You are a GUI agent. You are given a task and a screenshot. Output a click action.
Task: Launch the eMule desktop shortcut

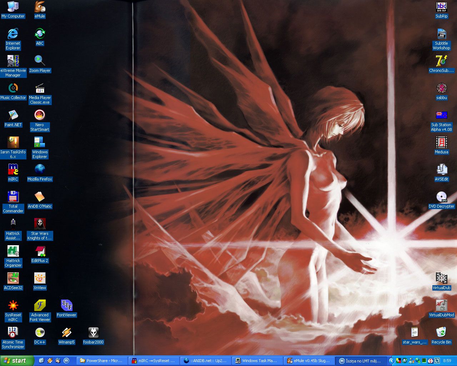pyautogui.click(x=40, y=10)
